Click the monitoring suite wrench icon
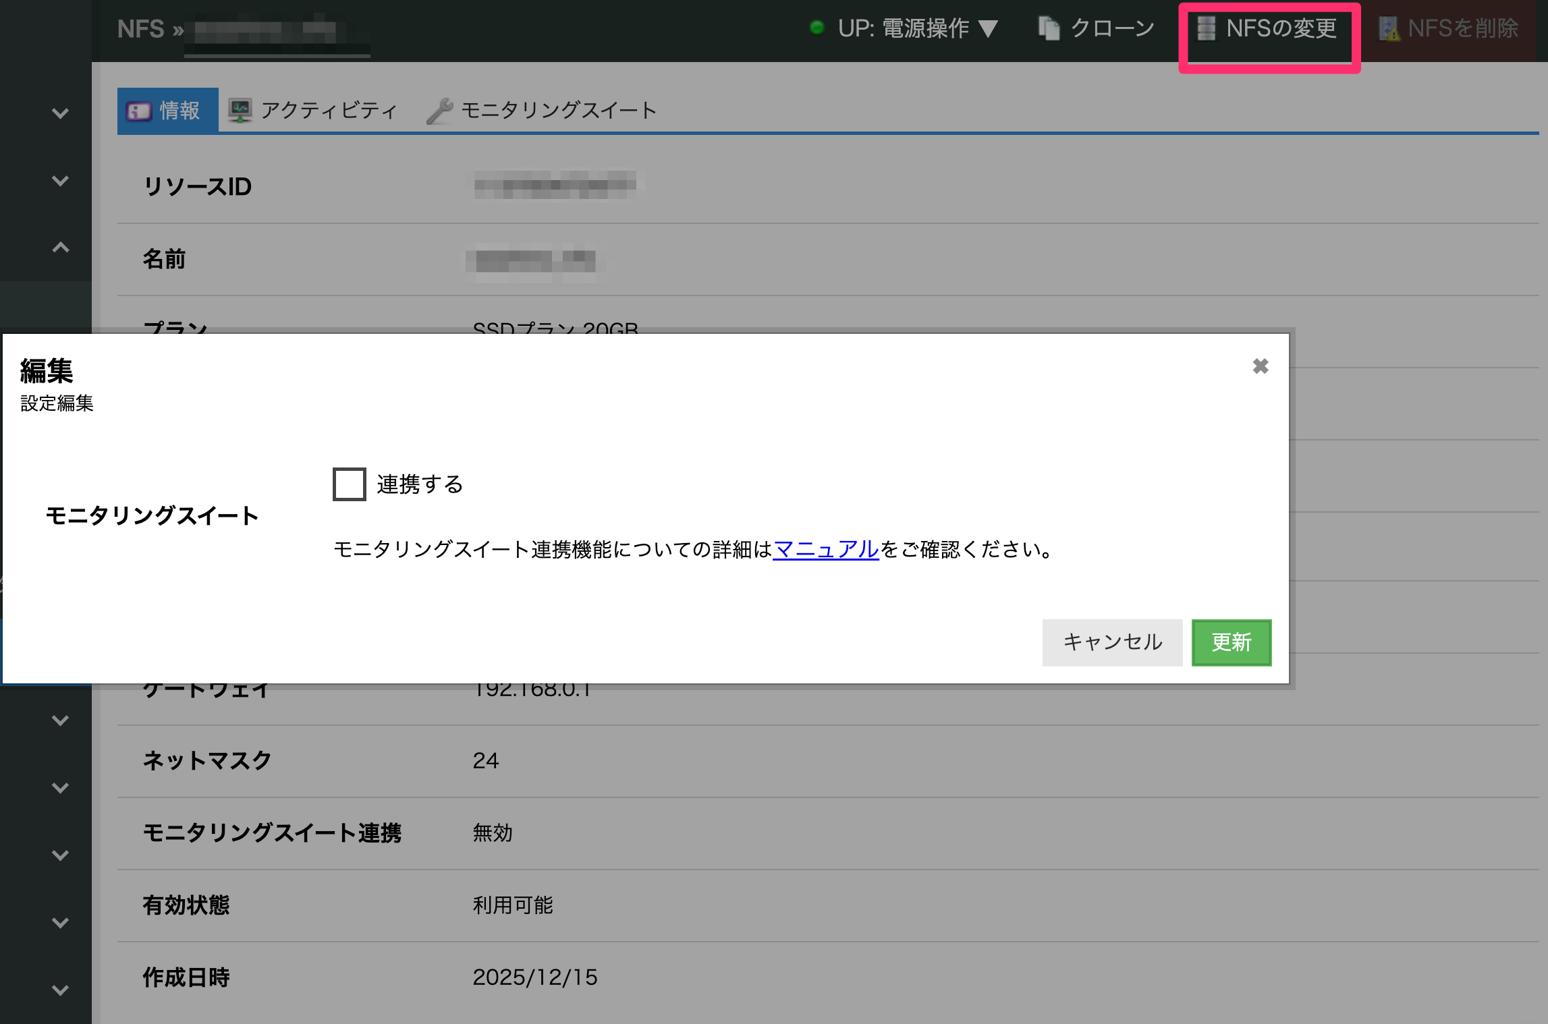1548x1024 pixels. point(439,111)
